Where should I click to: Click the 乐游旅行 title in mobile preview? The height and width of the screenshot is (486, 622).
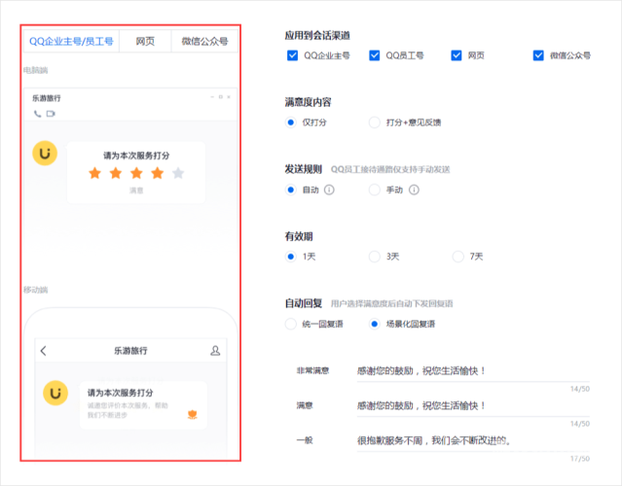pos(130,351)
